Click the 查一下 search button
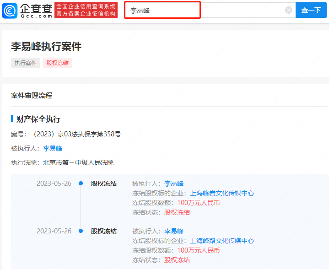 pyautogui.click(x=311, y=10)
